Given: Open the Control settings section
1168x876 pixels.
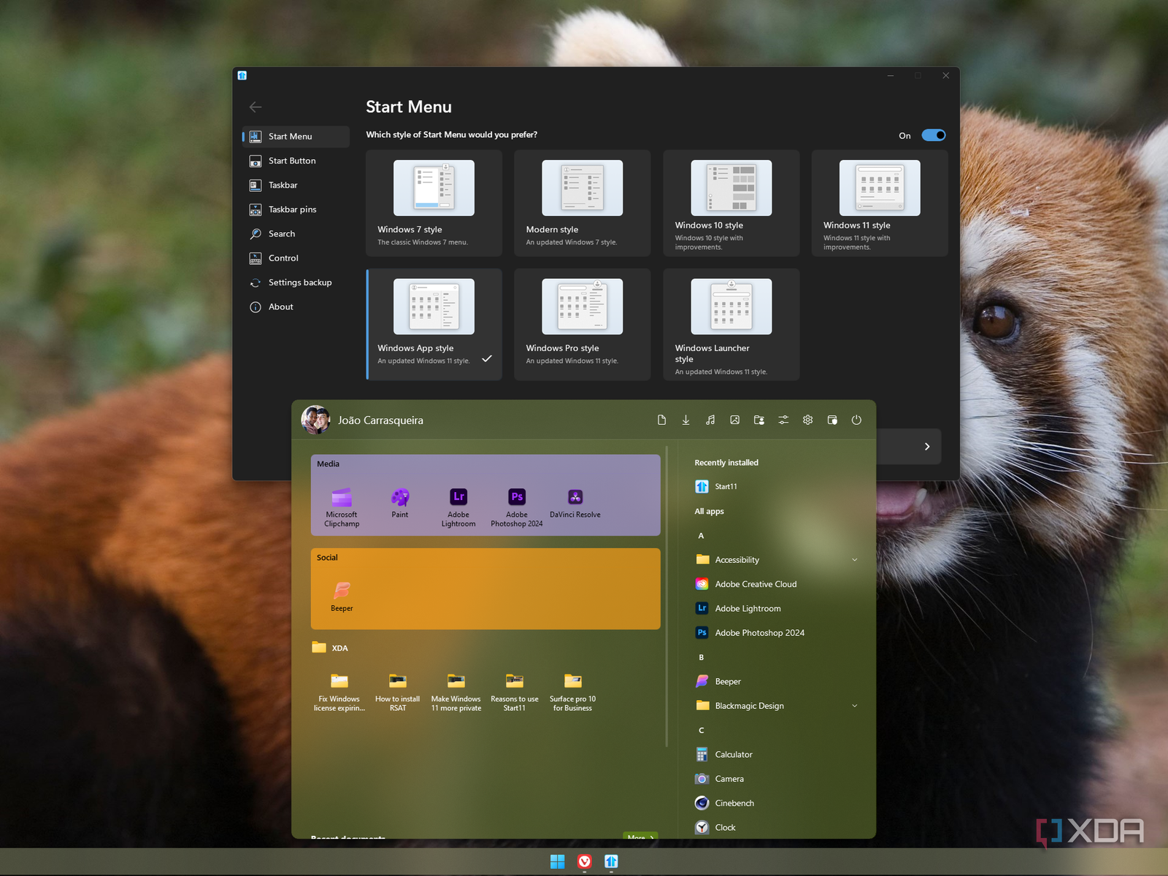Looking at the screenshot, I should pos(296,258).
